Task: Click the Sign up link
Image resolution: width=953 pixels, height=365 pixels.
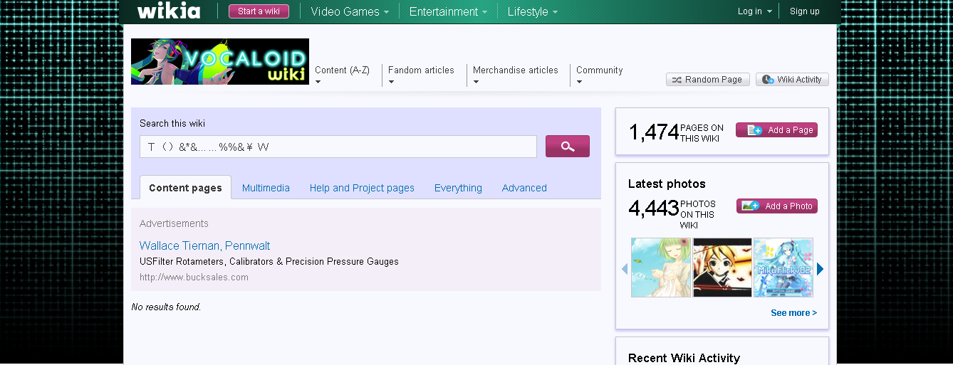Action: click(x=805, y=11)
